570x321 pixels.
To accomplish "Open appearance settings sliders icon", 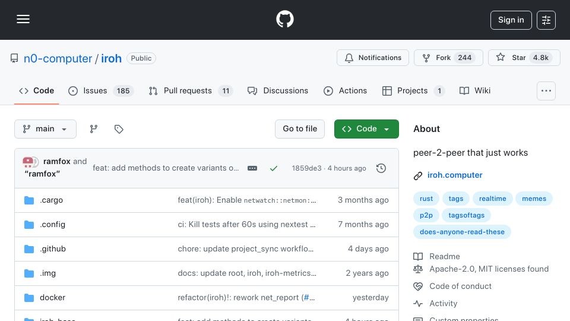I will [546, 20].
